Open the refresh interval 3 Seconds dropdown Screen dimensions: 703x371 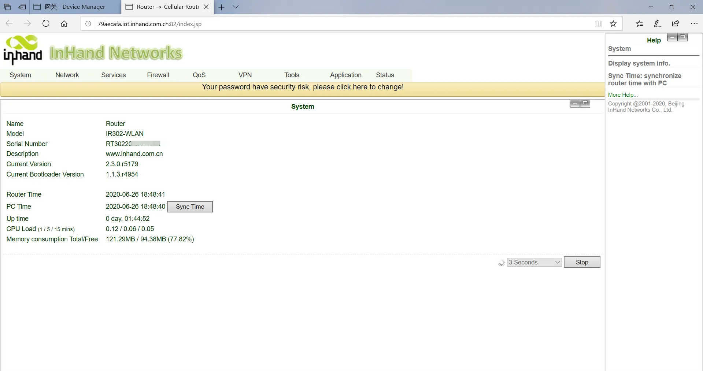(x=534, y=262)
